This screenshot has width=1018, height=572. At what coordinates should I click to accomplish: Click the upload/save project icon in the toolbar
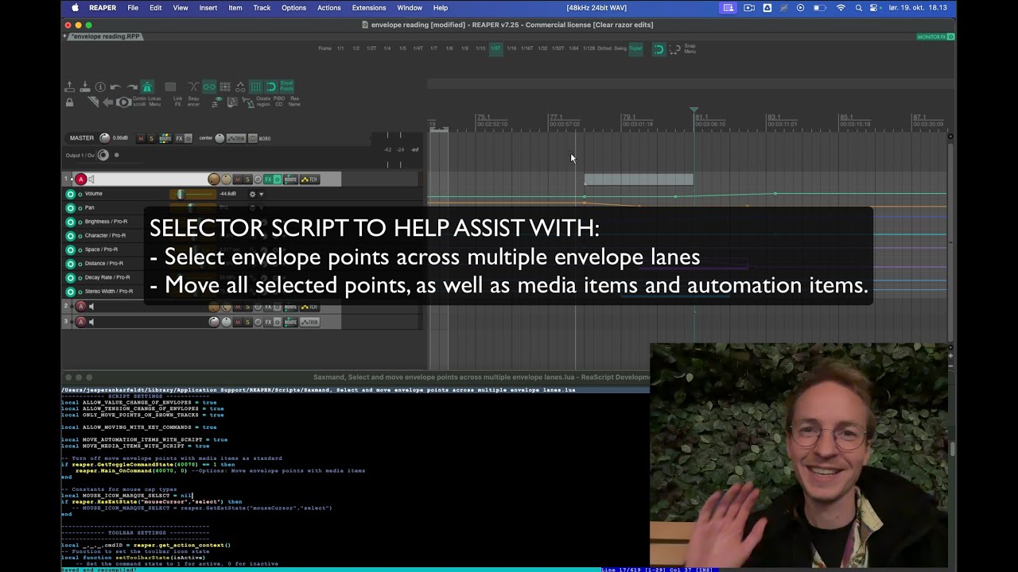[69, 87]
